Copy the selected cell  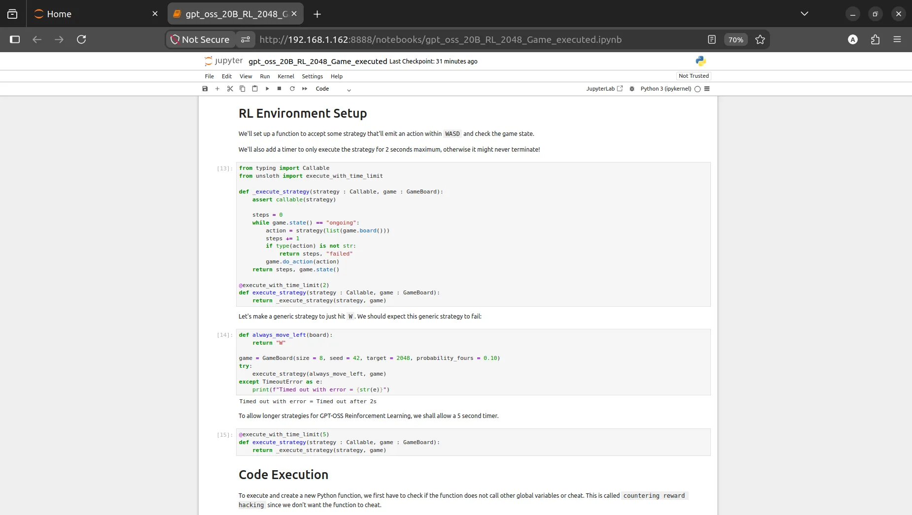point(243,89)
